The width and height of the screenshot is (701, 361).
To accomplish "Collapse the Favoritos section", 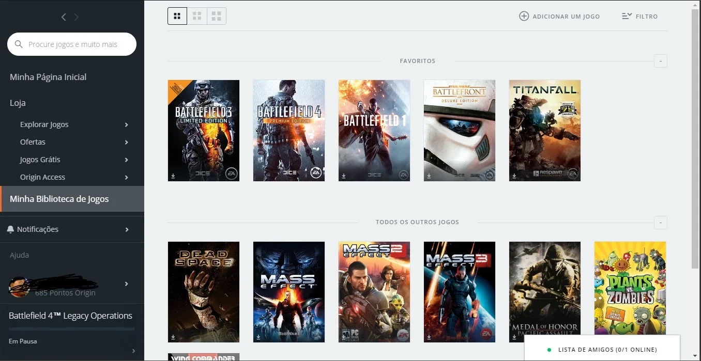I will (661, 61).
